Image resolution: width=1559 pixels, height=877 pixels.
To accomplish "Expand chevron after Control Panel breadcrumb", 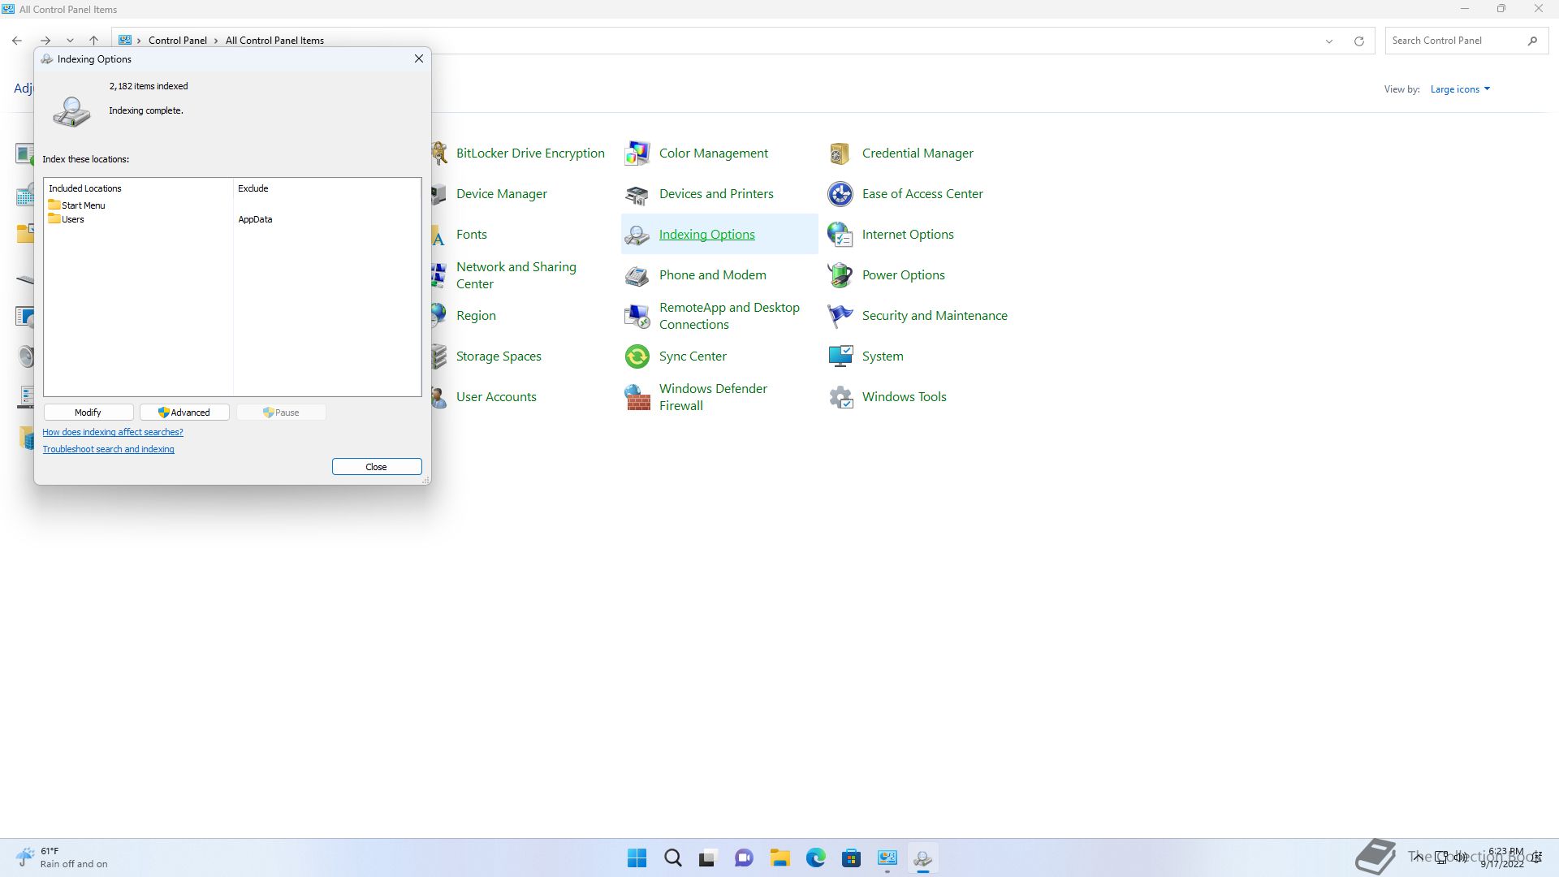I will 216,41.
